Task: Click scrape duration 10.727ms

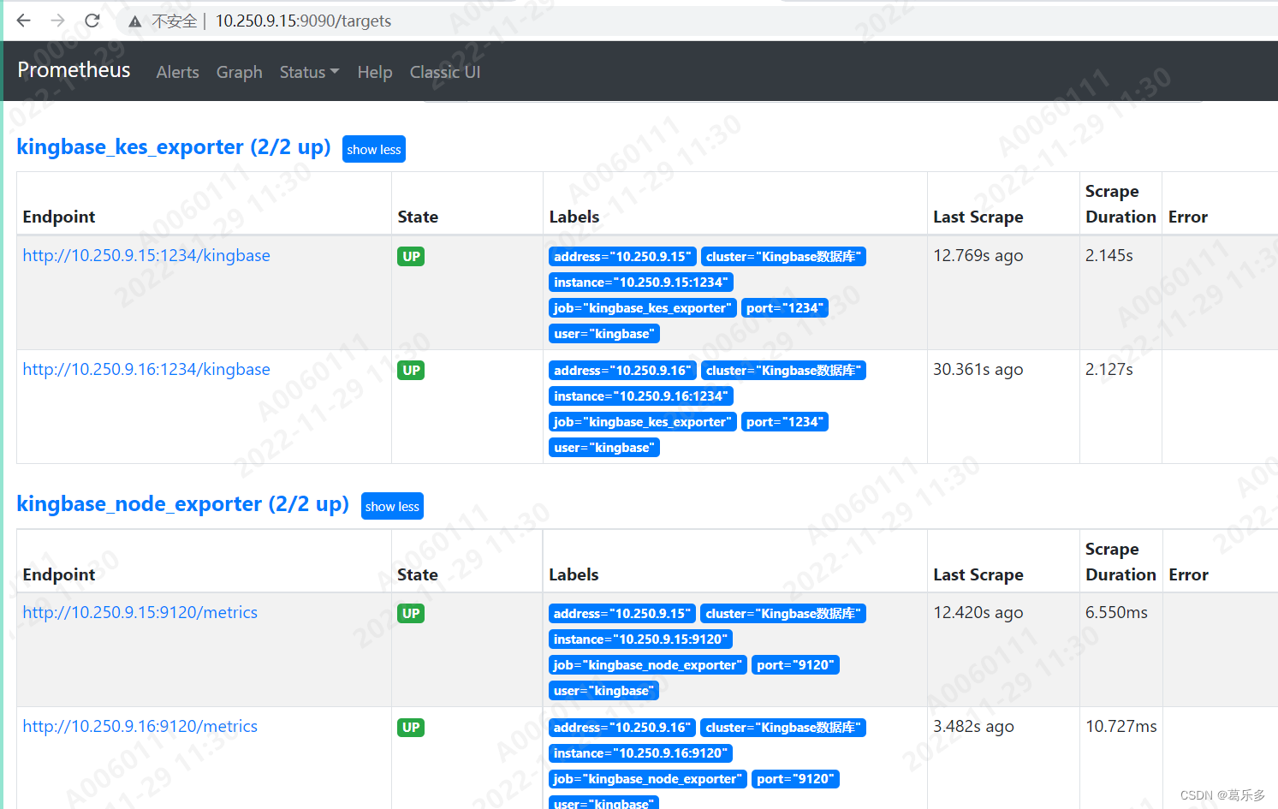Action: coord(1121,726)
